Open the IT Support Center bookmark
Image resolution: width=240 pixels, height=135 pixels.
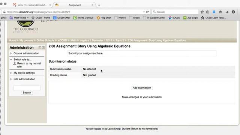(x=154, y=18)
